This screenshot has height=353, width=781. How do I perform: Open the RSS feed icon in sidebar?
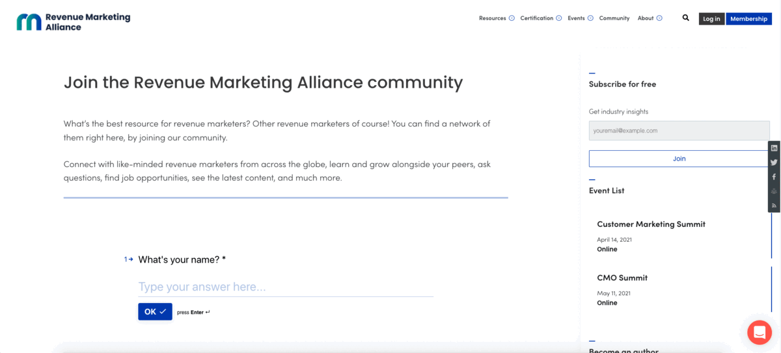774,205
